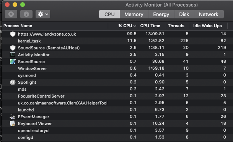Switch to the Network tab
This screenshot has width=233, height=142.
pos(209,14)
